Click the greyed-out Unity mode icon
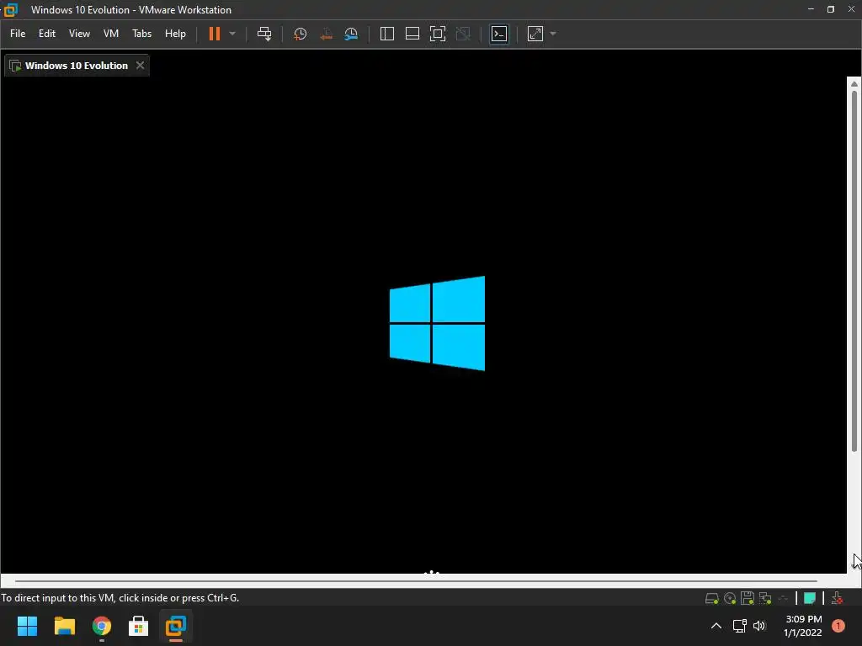 464,34
